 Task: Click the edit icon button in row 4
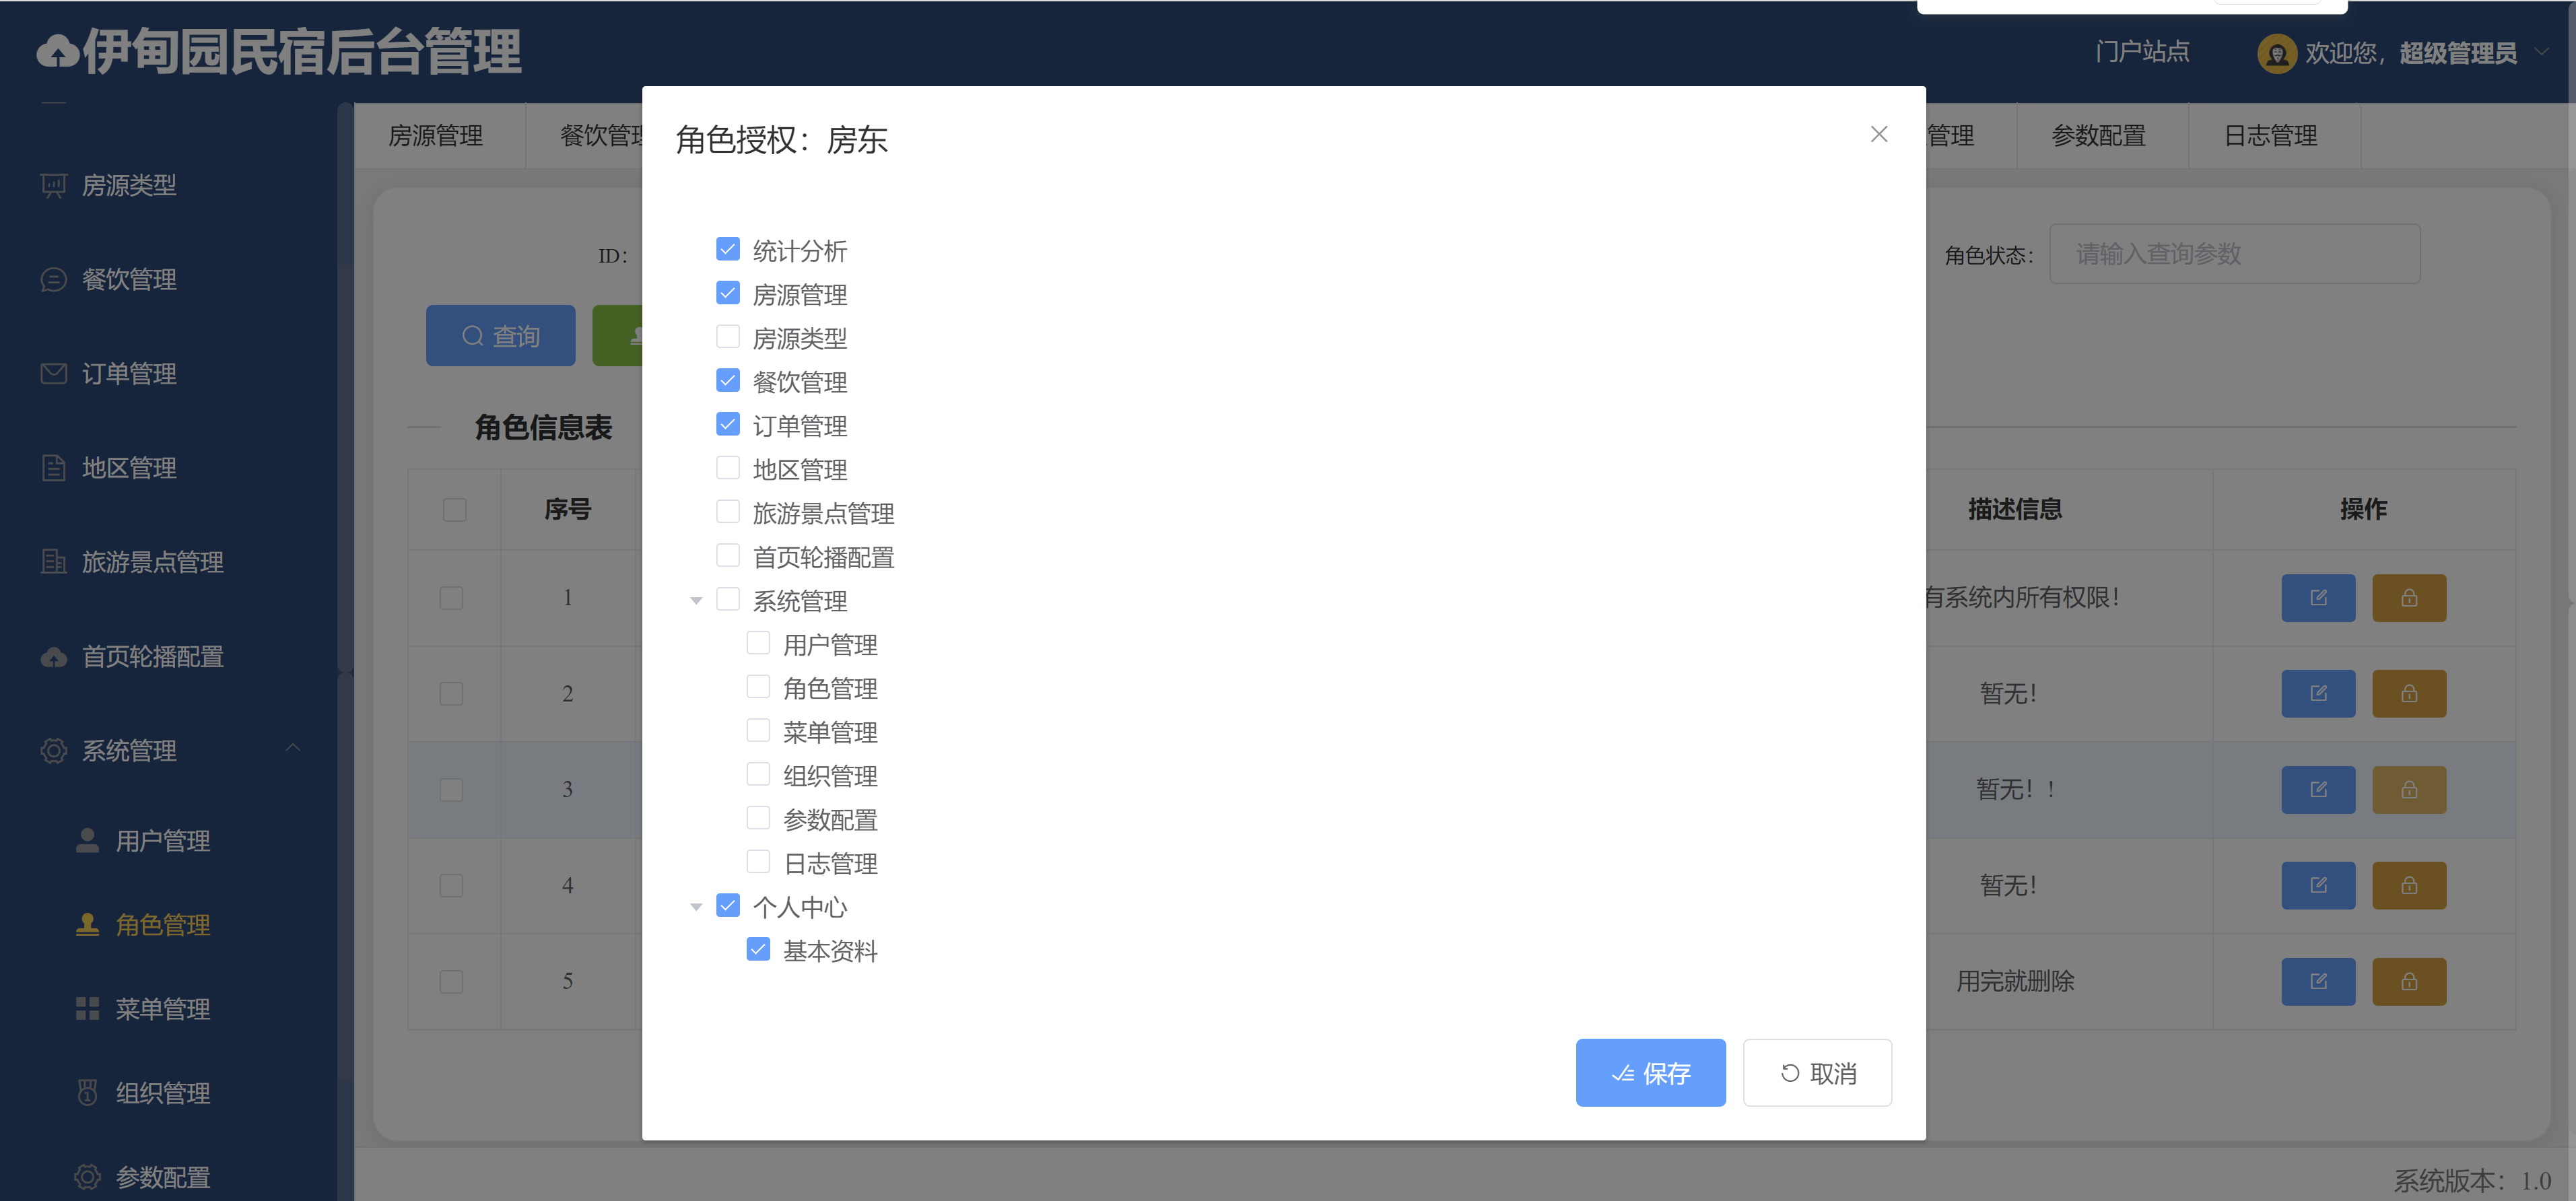pyautogui.click(x=2318, y=885)
